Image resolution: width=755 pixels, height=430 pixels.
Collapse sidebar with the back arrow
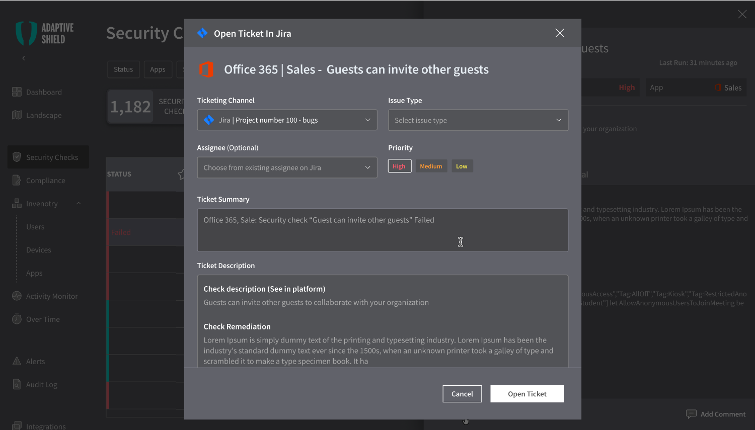click(24, 58)
